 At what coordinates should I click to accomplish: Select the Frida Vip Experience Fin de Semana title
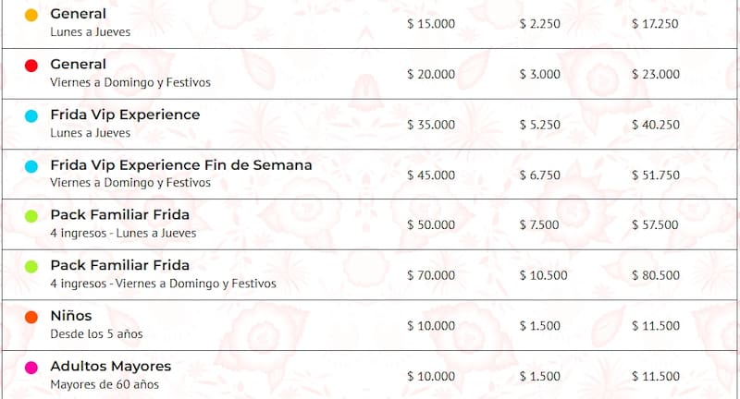(x=180, y=165)
